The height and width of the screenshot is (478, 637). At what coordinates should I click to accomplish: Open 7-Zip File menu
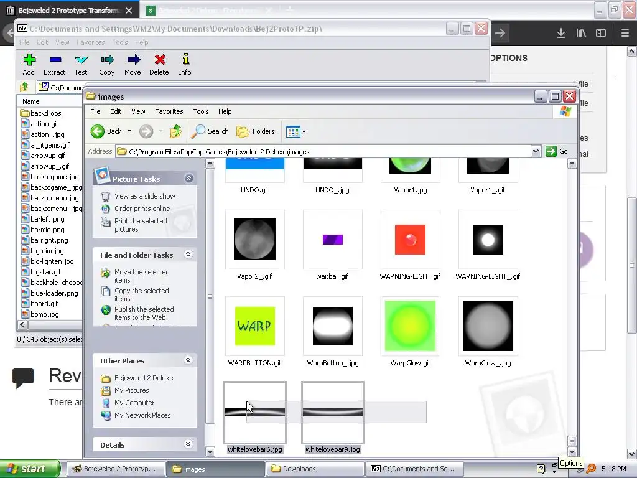pyautogui.click(x=24, y=42)
